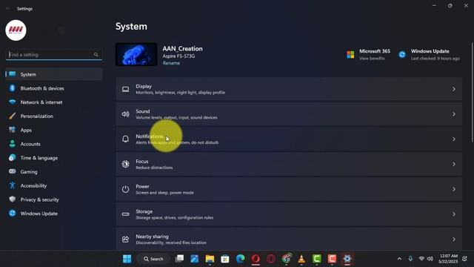Click the taskbar clock and date
The height and width of the screenshot is (267, 474).
tap(448, 259)
